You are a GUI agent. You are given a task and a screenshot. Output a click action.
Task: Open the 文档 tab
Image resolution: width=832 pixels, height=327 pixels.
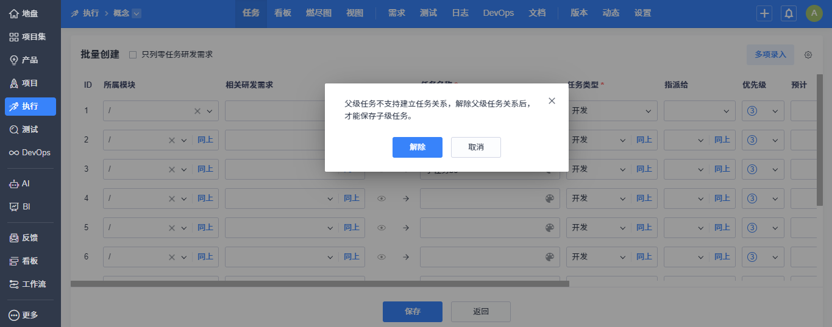pyautogui.click(x=537, y=13)
